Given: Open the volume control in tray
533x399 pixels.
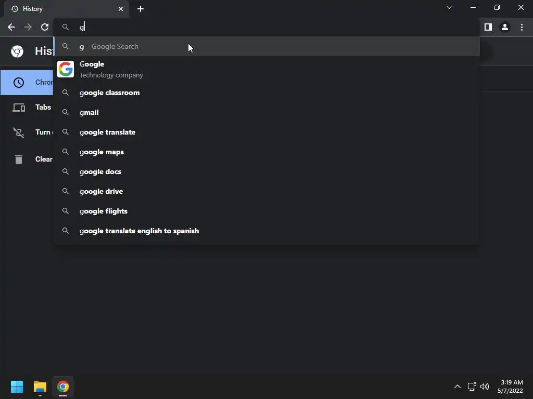Looking at the screenshot, I should pyautogui.click(x=485, y=387).
